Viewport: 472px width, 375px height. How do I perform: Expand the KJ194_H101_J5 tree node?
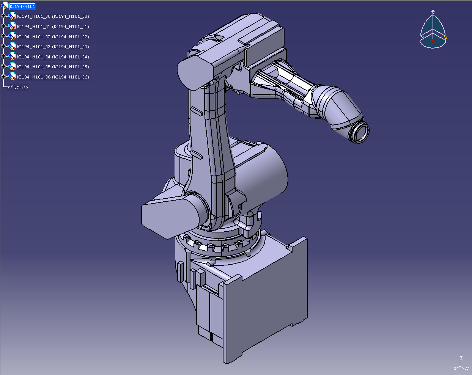tap(3, 66)
